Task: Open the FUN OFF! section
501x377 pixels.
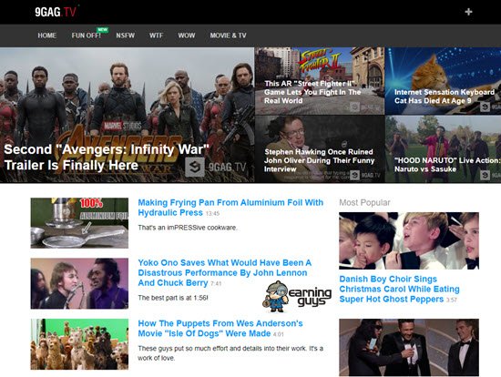Action: (87, 36)
